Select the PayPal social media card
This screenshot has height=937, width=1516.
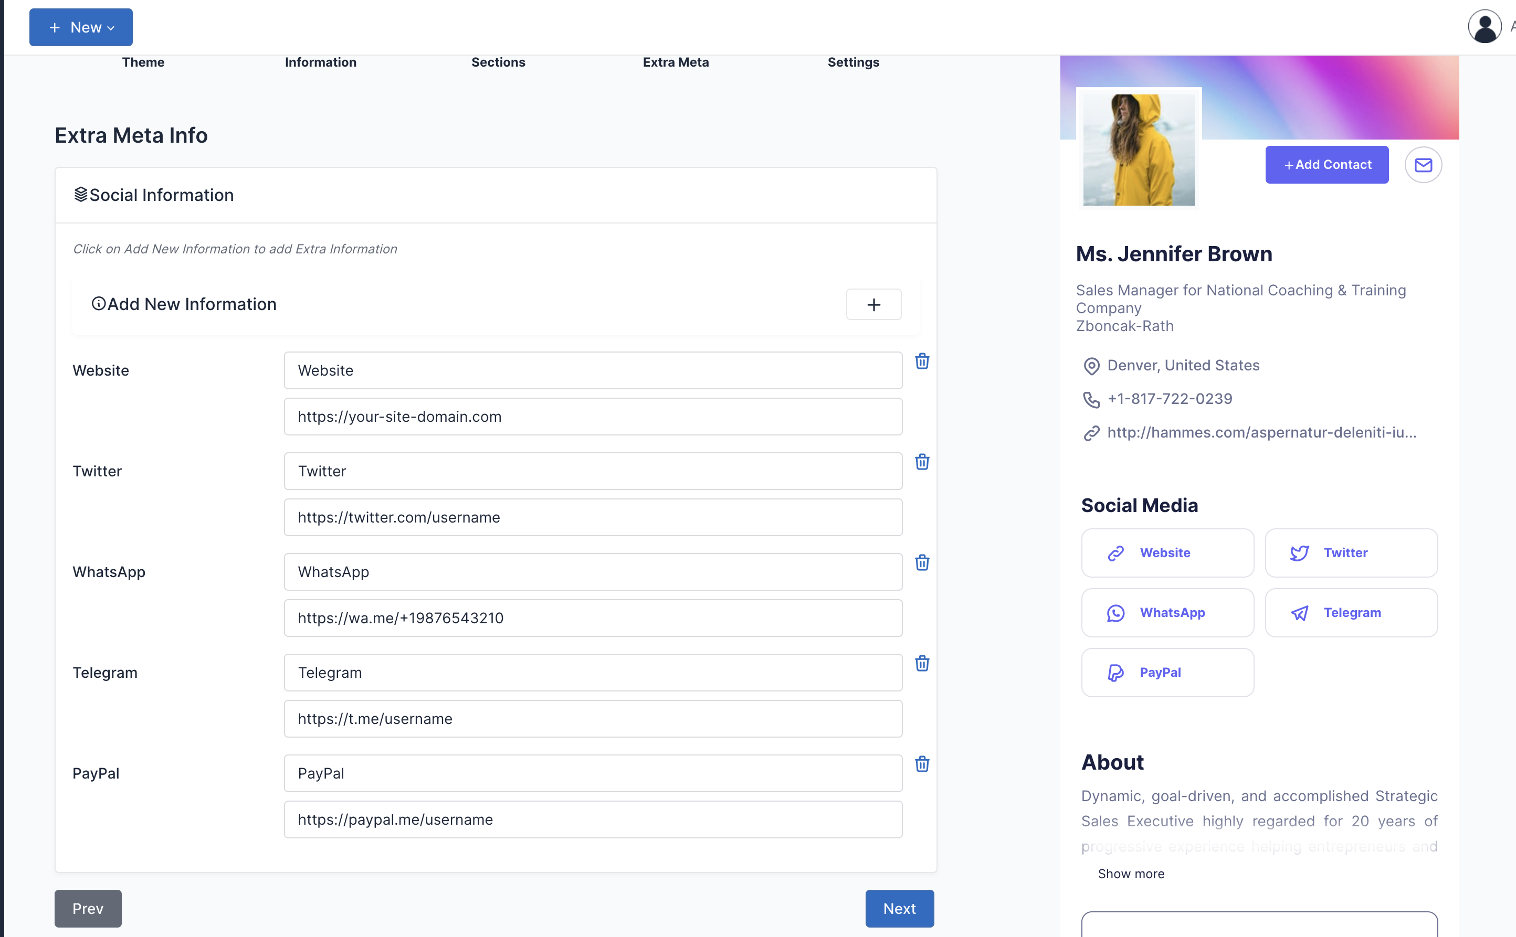point(1167,673)
